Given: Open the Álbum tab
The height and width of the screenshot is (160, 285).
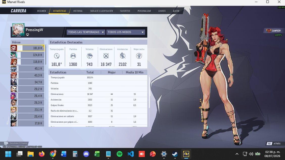Looking at the screenshot, I should tap(176, 11).
